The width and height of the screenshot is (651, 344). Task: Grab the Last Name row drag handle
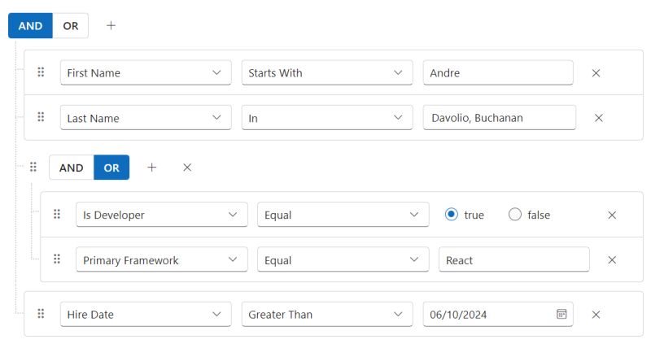click(x=41, y=117)
